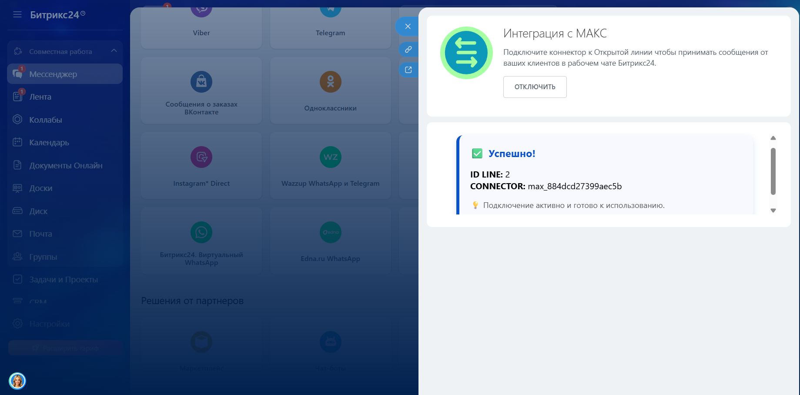Open the Viber connector card
The width and height of the screenshot is (800, 395).
coord(201,28)
